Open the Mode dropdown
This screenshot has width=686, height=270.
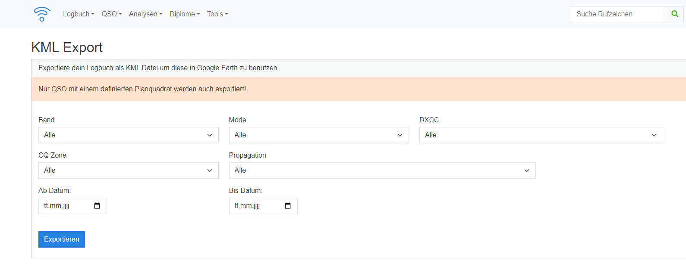318,135
